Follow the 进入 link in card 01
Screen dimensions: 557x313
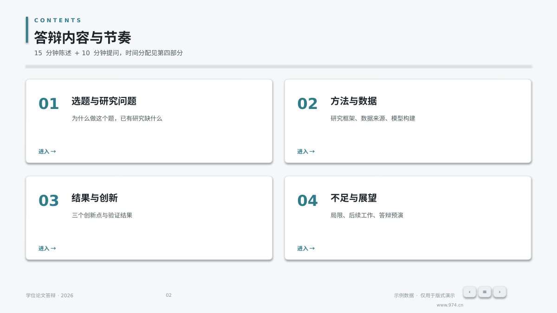(x=47, y=152)
